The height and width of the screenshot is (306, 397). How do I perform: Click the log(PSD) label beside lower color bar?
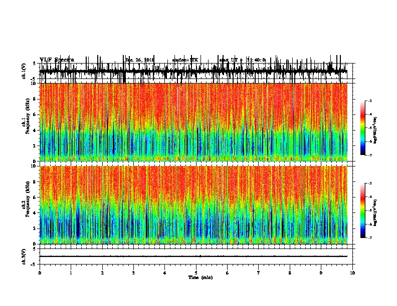375,212
